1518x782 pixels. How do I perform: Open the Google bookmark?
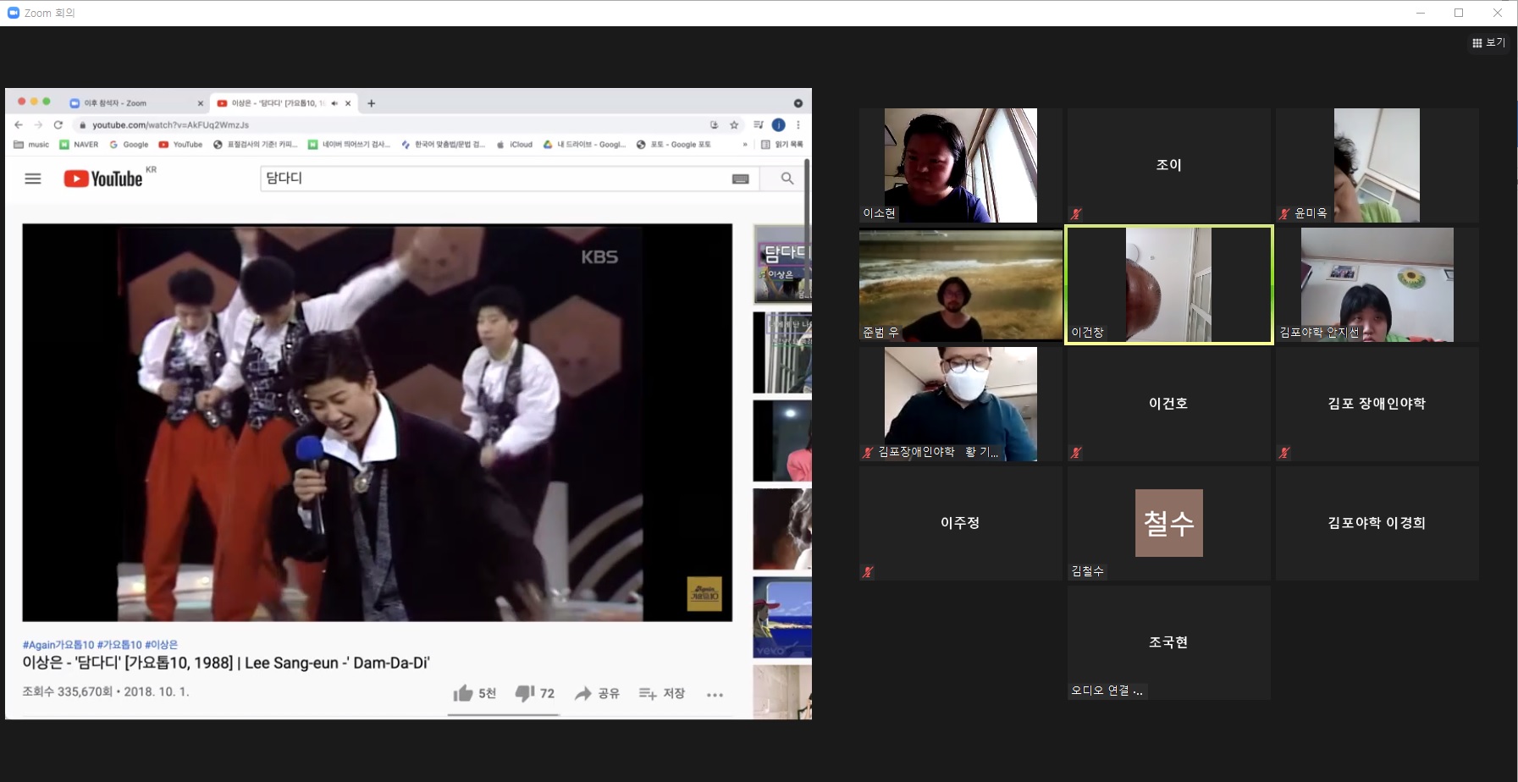[x=129, y=145]
